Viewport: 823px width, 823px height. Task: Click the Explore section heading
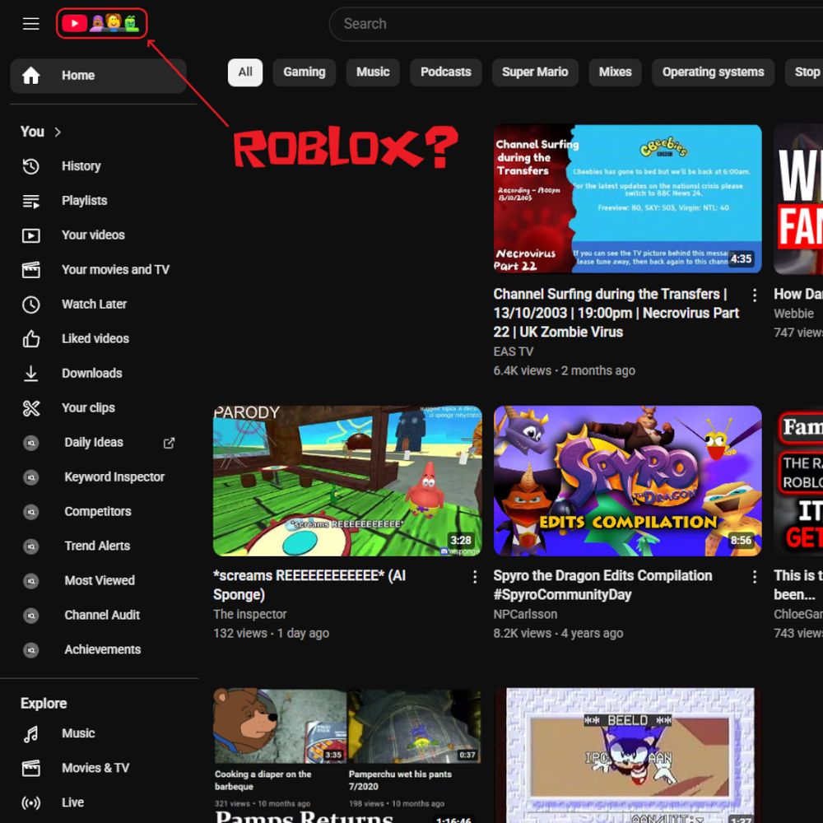coord(44,704)
